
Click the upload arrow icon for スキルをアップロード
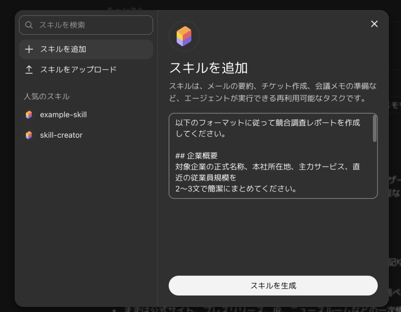29,69
